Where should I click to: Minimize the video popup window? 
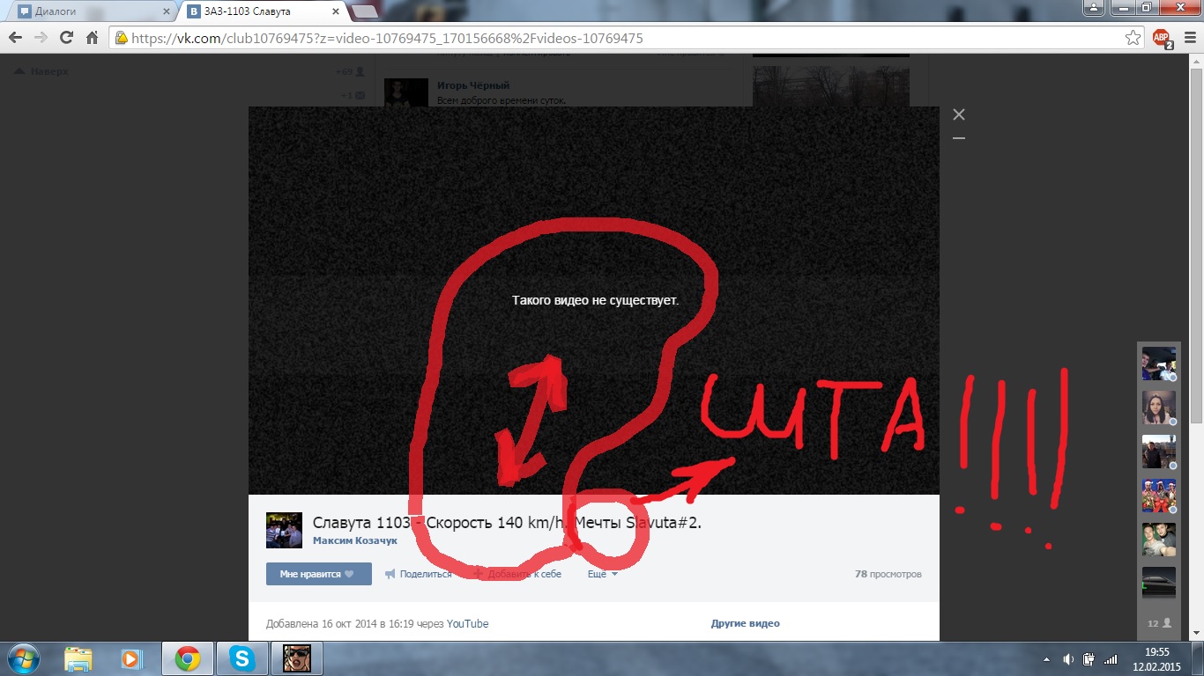point(959,138)
